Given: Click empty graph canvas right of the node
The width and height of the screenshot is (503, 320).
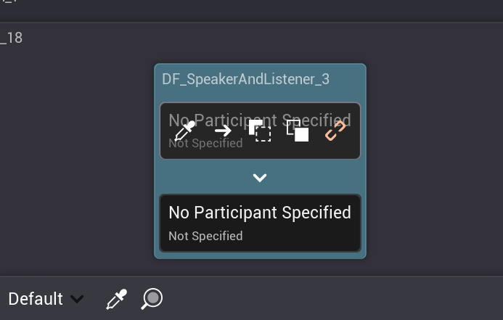Looking at the screenshot, I should (435, 160).
